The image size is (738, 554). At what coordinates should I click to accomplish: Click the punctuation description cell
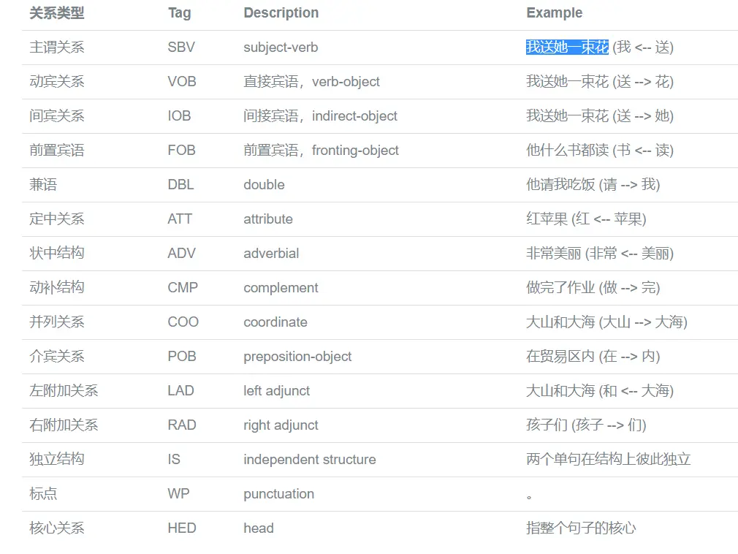coord(278,494)
